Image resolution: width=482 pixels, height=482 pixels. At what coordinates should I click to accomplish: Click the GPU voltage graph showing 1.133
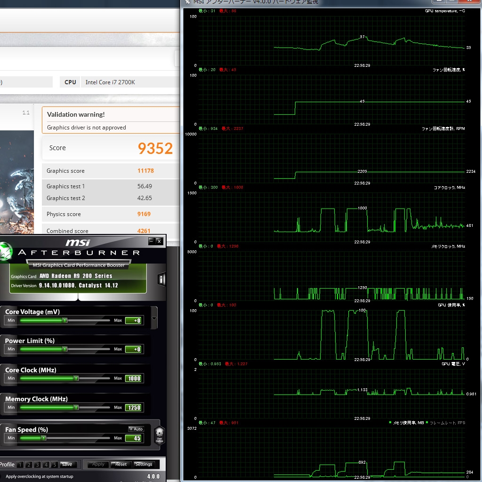332,394
